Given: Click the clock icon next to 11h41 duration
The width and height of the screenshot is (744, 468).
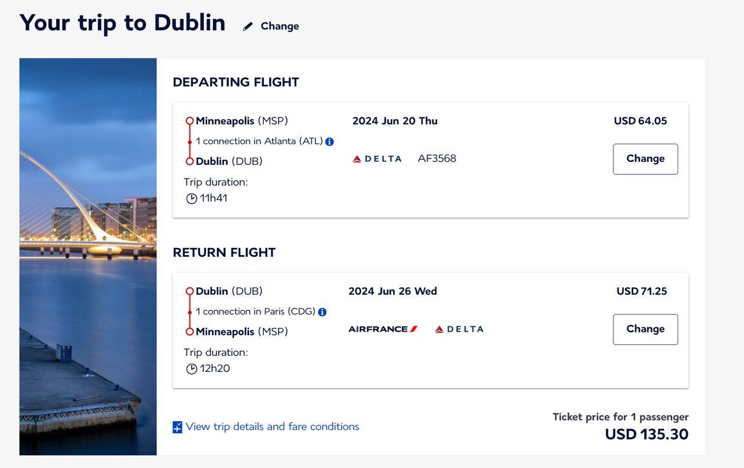Looking at the screenshot, I should 191,198.
